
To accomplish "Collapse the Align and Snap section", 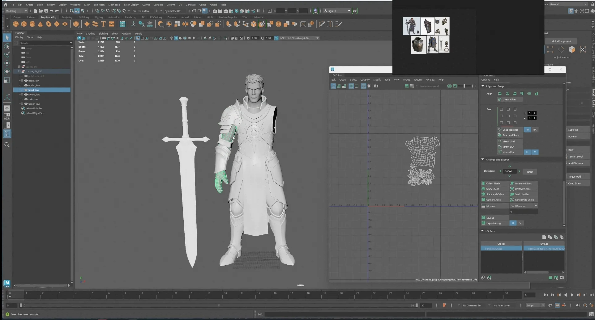I will (483, 86).
